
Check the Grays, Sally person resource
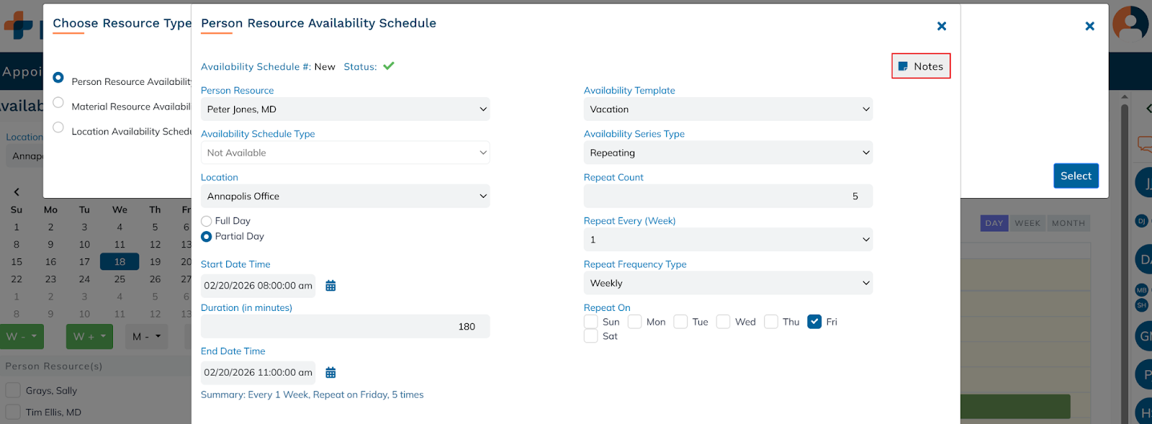[13, 390]
